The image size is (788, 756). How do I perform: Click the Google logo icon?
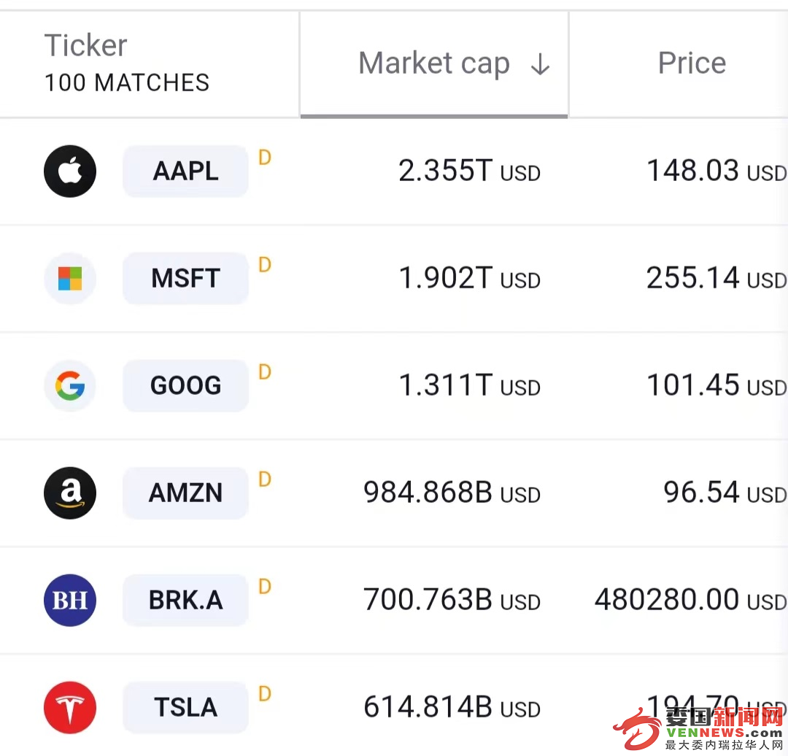click(x=70, y=385)
